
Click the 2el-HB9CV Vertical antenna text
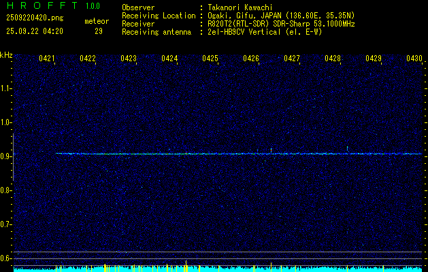point(265,32)
